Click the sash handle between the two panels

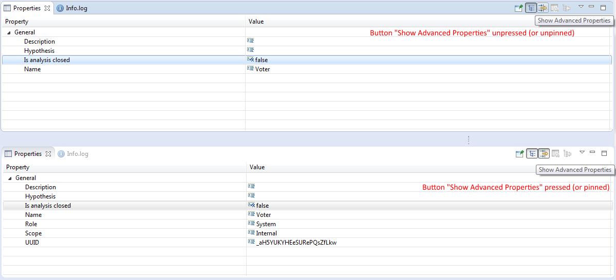click(x=468, y=139)
